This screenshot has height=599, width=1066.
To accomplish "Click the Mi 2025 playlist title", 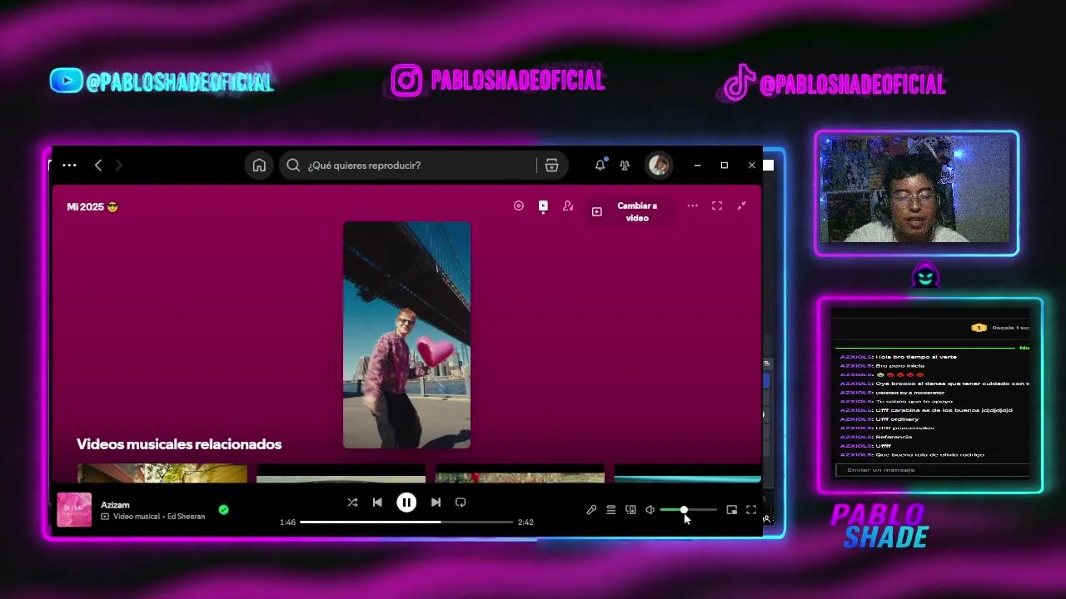I will [x=92, y=206].
